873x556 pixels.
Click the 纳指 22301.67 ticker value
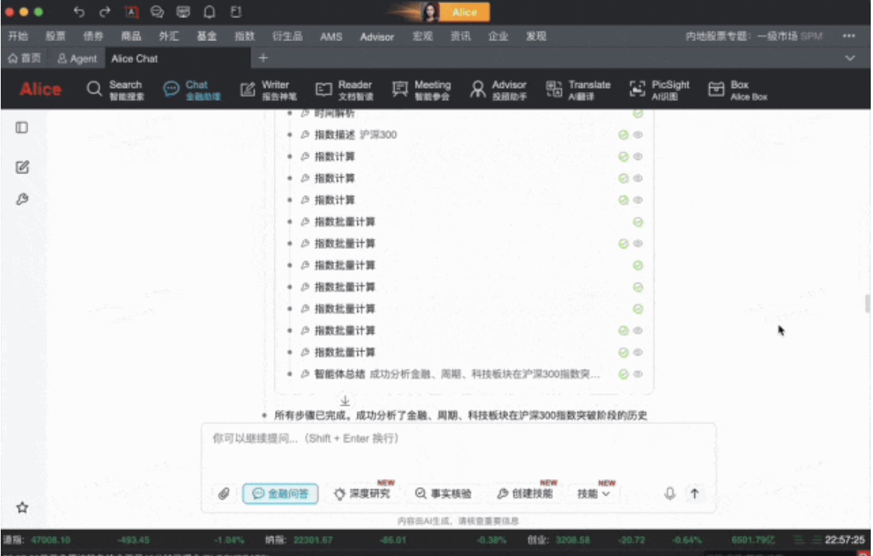coord(313,540)
